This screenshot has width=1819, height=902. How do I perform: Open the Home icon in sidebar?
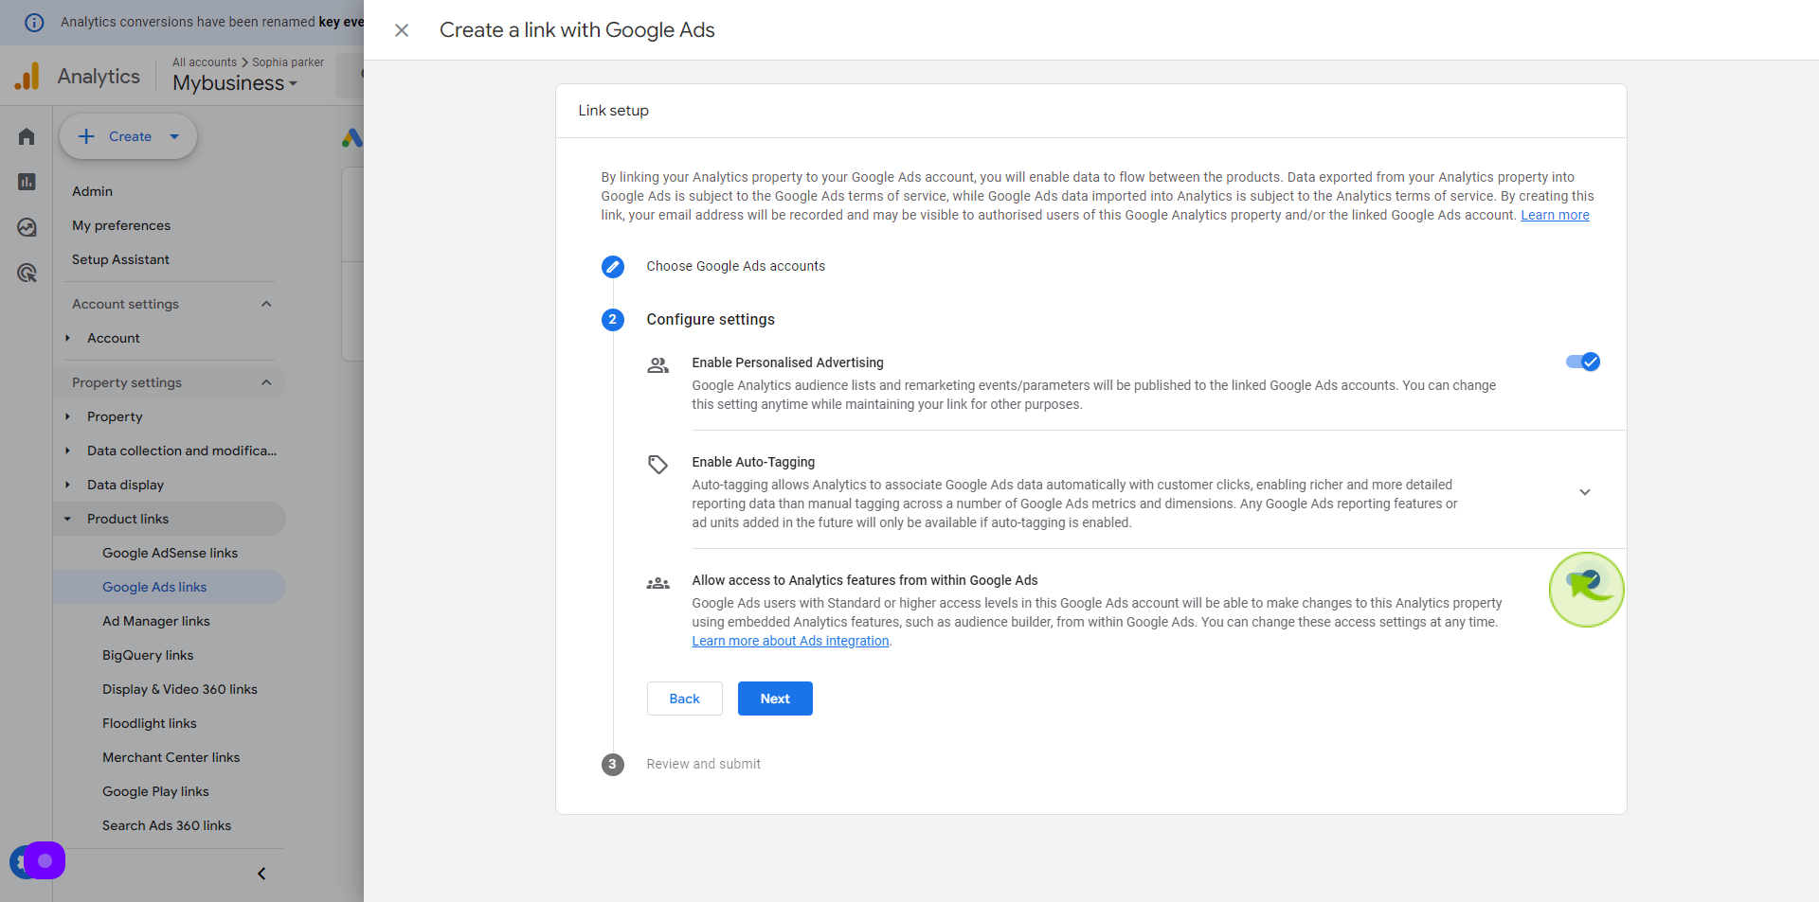(27, 136)
